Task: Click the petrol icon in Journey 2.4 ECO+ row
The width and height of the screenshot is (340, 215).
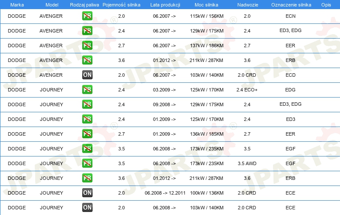Action: click(x=87, y=90)
